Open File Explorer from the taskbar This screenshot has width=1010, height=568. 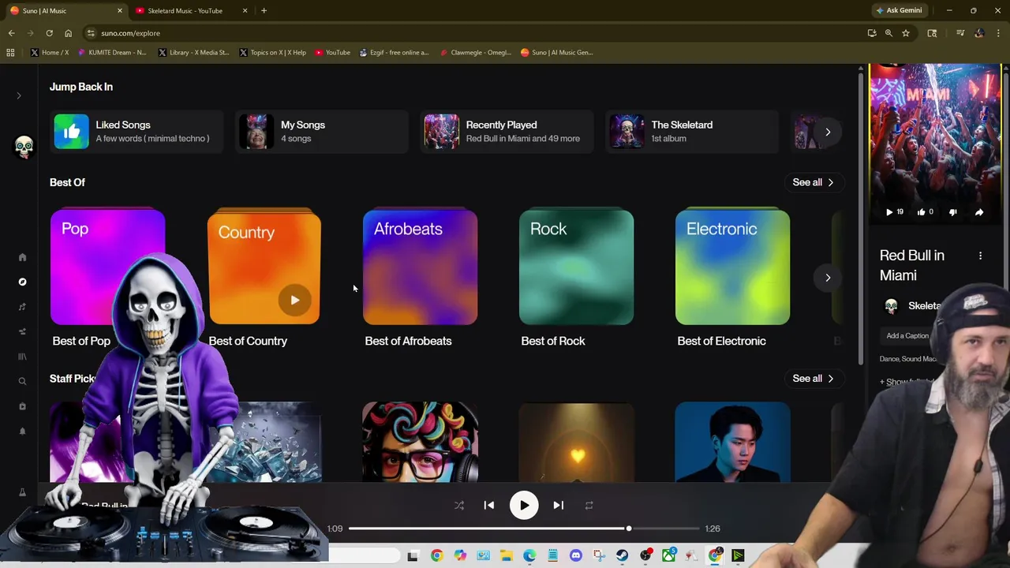click(x=506, y=556)
